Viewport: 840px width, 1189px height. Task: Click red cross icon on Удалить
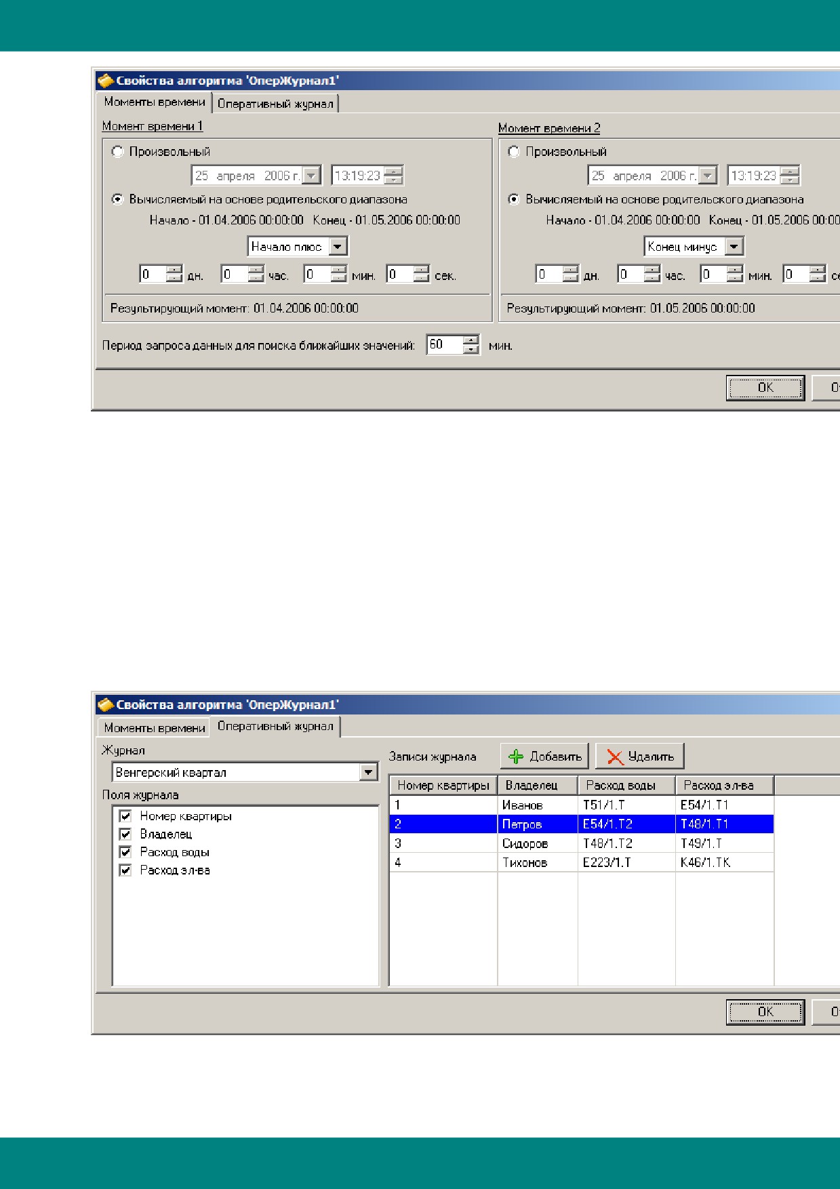coord(615,757)
